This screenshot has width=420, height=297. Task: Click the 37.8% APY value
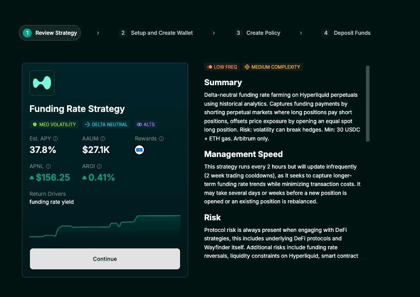click(x=43, y=150)
